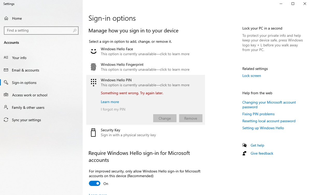310x195 pixels.
Task: Open Sync your settings page
Action: point(41,120)
